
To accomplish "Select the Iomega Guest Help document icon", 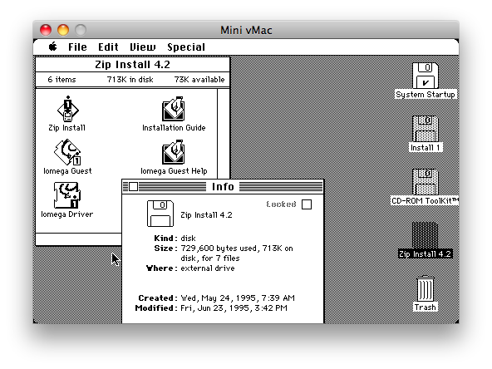I will (173, 152).
